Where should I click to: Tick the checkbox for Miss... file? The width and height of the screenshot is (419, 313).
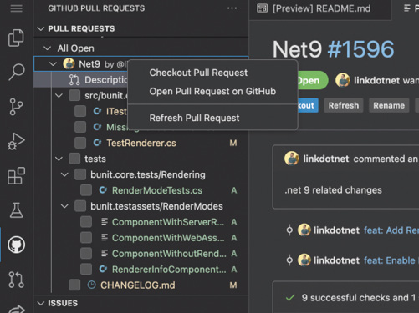(x=80, y=127)
